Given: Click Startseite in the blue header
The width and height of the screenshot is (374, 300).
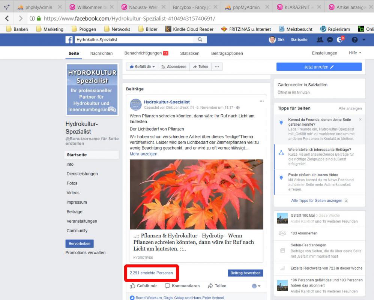Looking at the screenshot, I should [x=299, y=40].
